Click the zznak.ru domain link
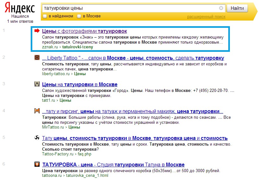The image size is (259, 180). click(x=50, y=47)
